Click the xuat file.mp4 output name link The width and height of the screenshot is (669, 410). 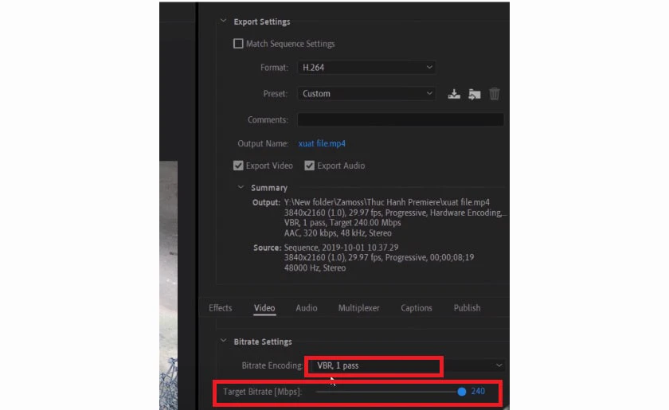322,143
